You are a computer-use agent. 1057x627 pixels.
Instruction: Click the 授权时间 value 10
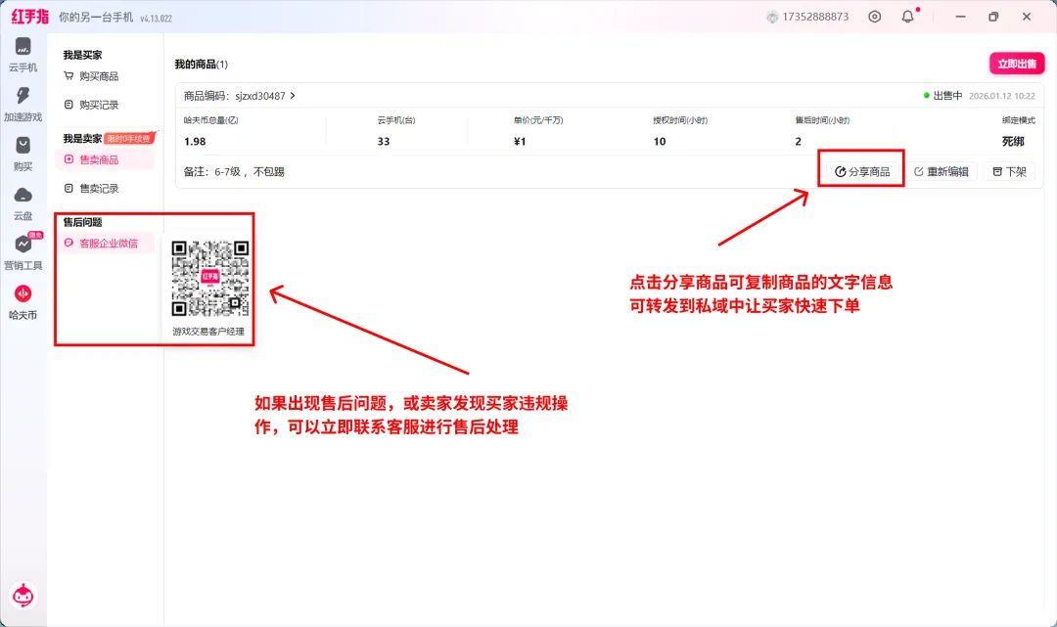[x=660, y=142]
